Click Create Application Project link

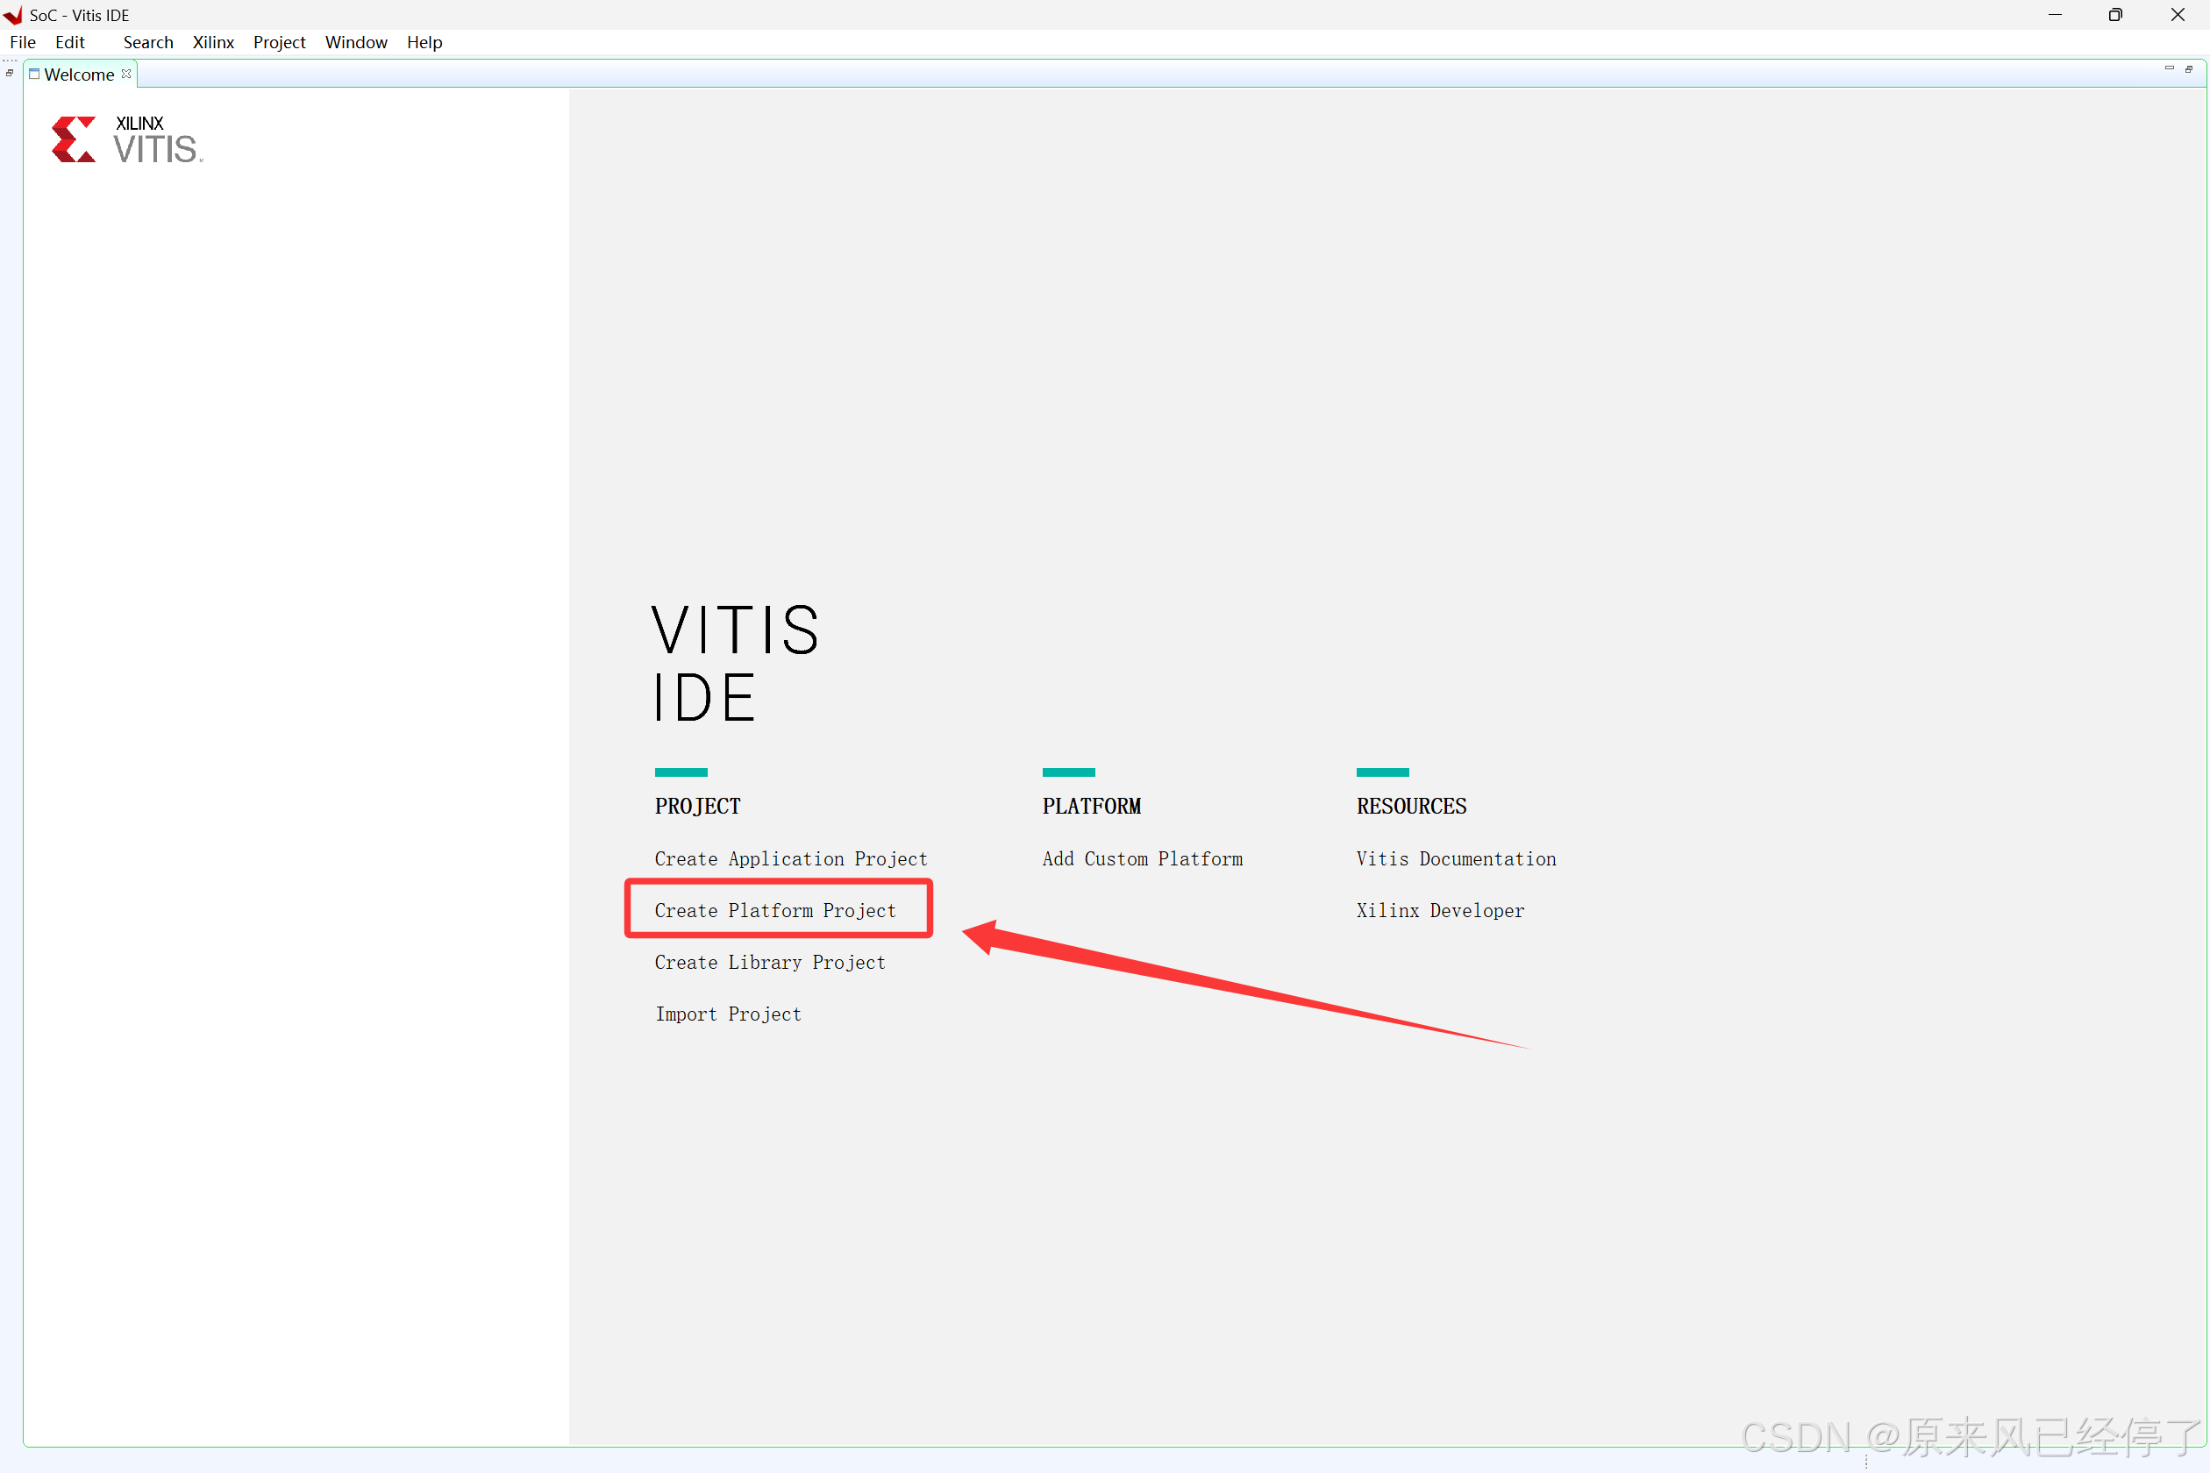click(790, 858)
